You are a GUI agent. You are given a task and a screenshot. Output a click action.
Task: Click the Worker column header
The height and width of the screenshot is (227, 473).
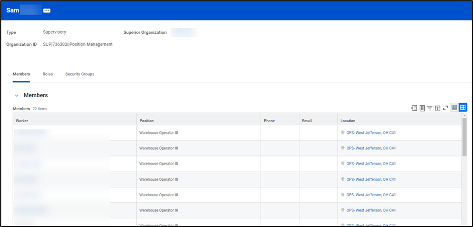coord(22,121)
